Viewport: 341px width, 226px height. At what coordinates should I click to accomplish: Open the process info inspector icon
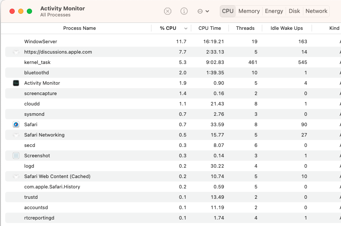click(x=184, y=11)
